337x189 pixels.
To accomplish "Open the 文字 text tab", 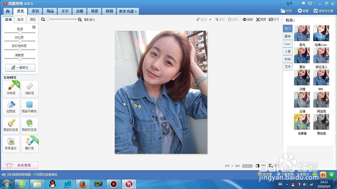I will click(65, 11).
